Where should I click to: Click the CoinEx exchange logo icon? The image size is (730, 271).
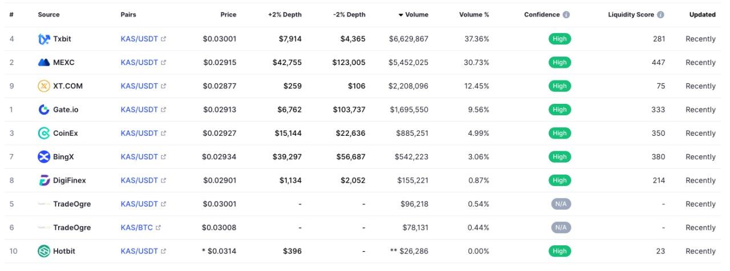tap(44, 133)
